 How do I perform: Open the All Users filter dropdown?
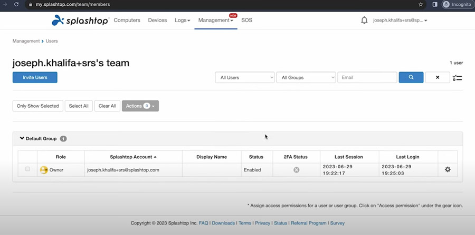(245, 77)
